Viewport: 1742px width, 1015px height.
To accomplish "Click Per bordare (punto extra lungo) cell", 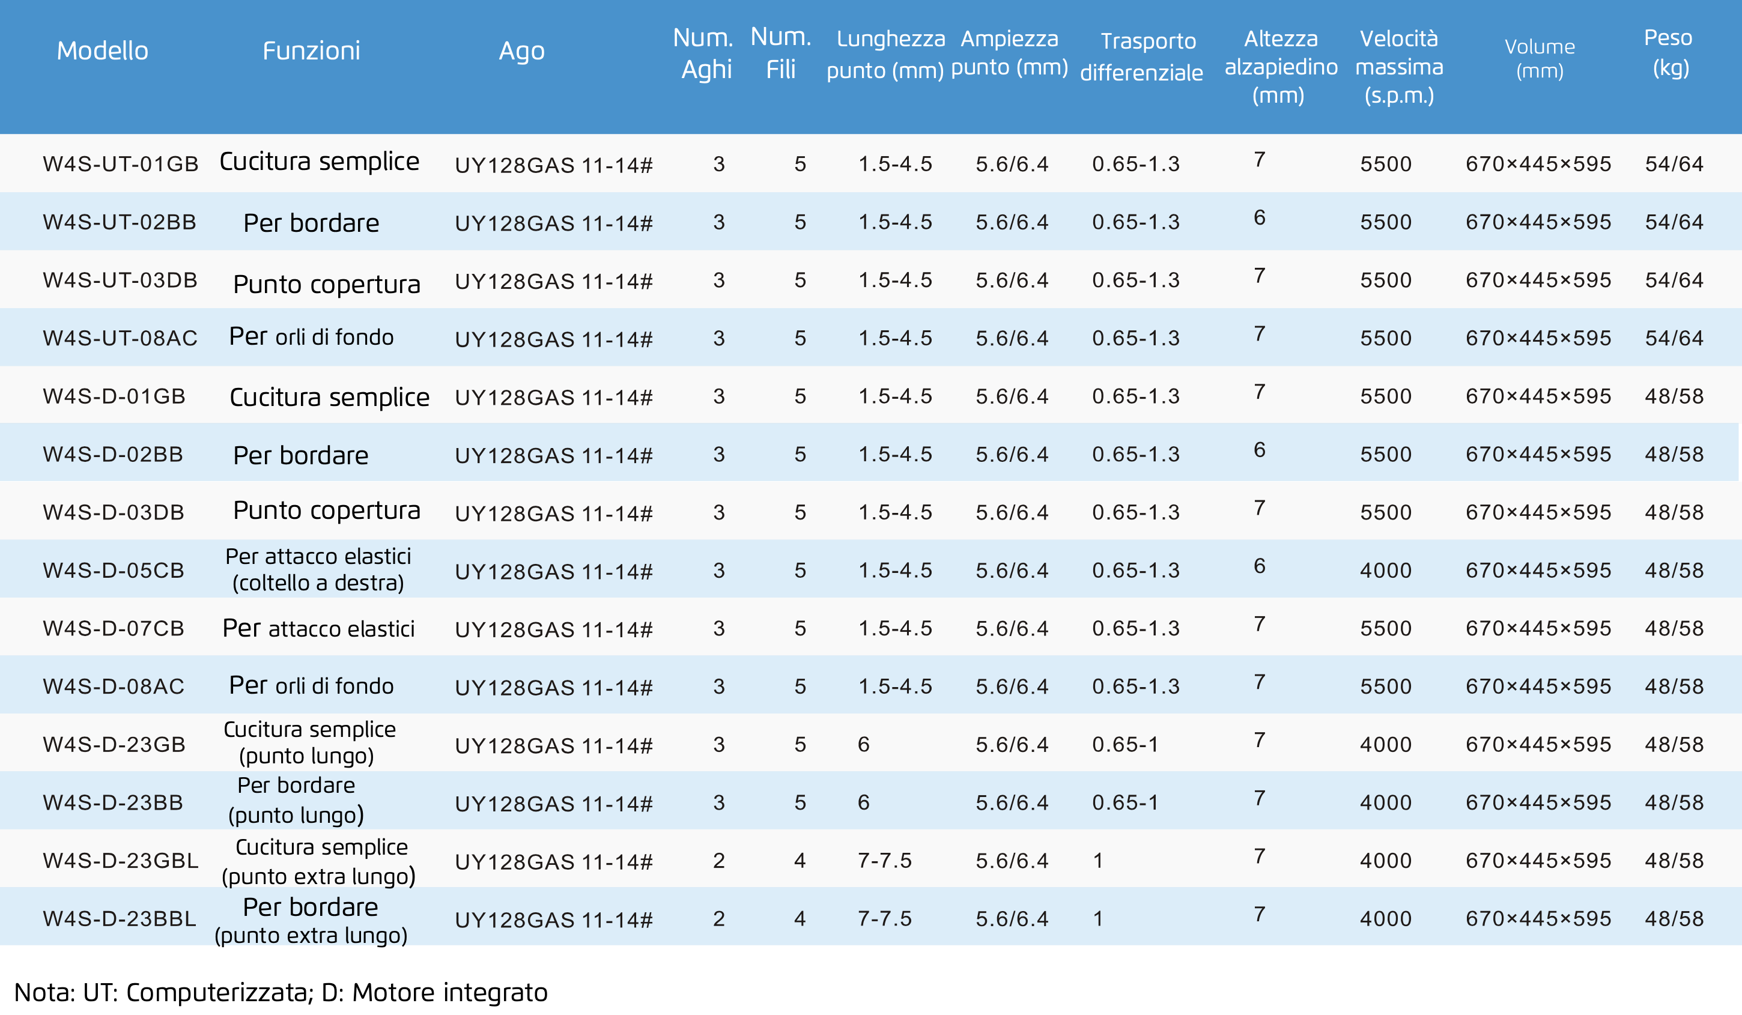I will click(x=311, y=921).
